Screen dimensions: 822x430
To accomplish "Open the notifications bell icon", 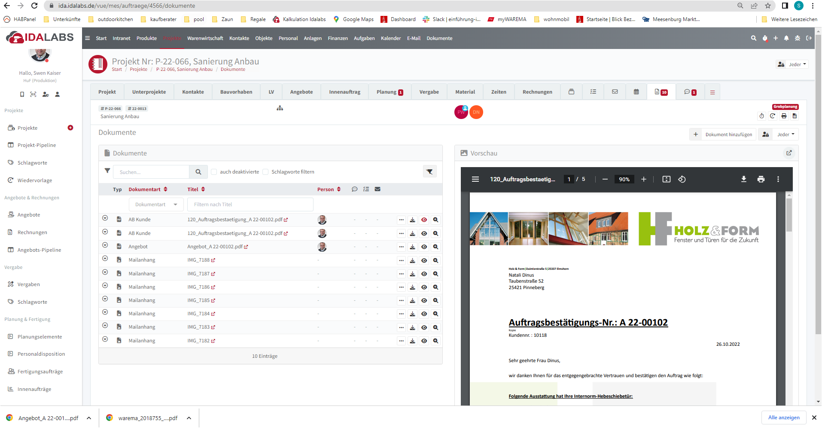I will click(x=786, y=38).
